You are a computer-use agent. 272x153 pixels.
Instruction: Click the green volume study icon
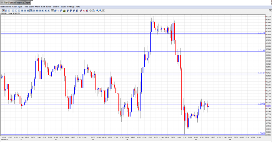click(x=65, y=11)
